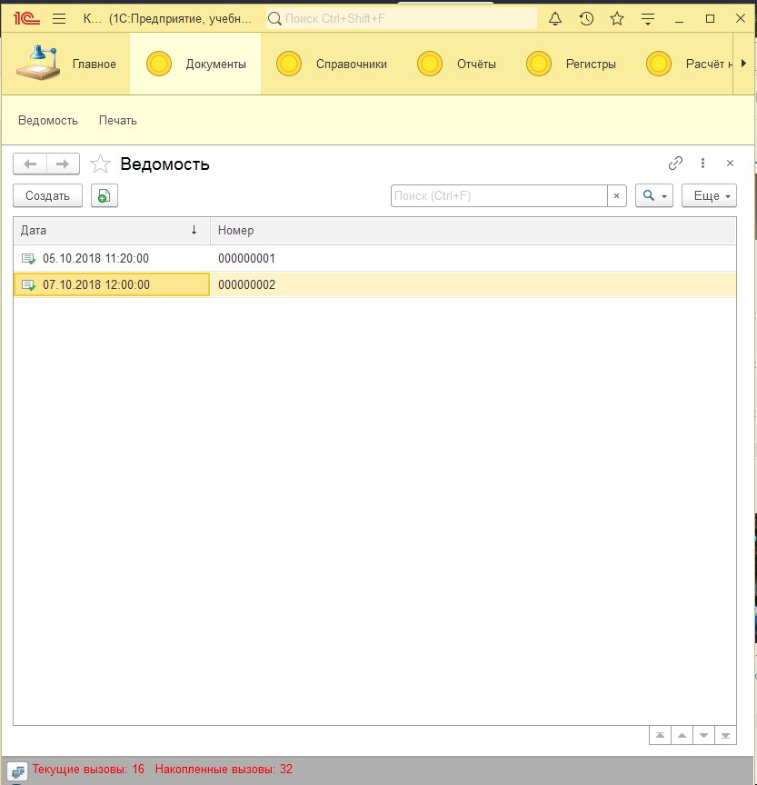
Task: Open history clock icon
Action: click(x=586, y=19)
